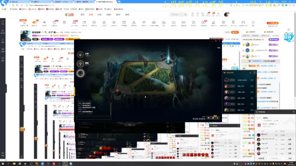
Task: Switch to the third chat panel tab
Action: tap(265, 35)
